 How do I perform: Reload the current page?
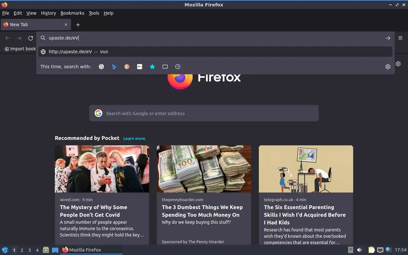pyautogui.click(x=31, y=38)
